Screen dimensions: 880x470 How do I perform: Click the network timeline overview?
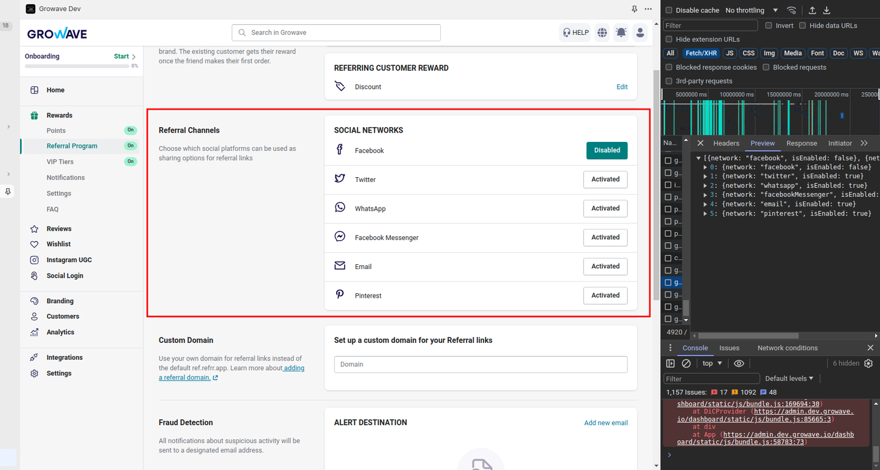pos(771,112)
